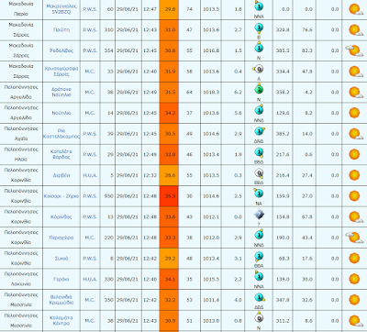Click the humidity value 74 in the Μακρύγιαλος row

tap(190, 9)
